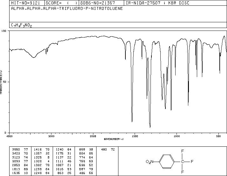The height and width of the screenshot is (176, 227).
Task: Click the 3423 peak table entry
Action: click(x=20, y=153)
